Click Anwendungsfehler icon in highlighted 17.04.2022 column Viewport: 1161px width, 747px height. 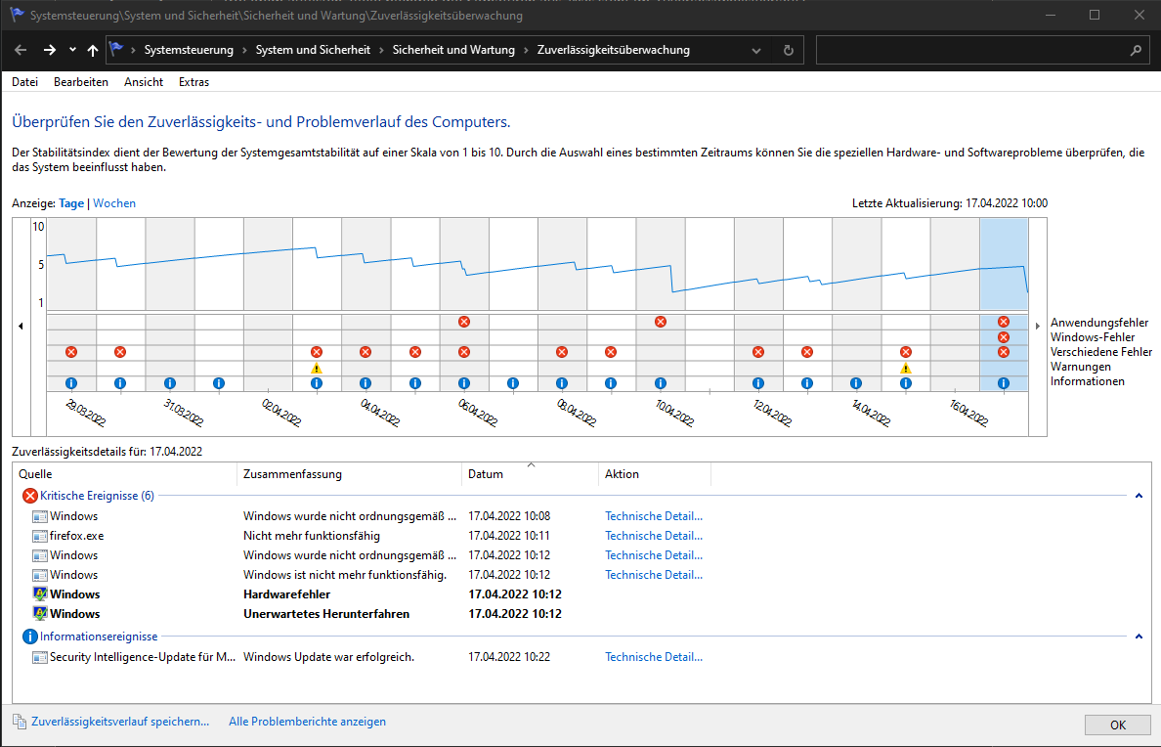[x=1004, y=322]
